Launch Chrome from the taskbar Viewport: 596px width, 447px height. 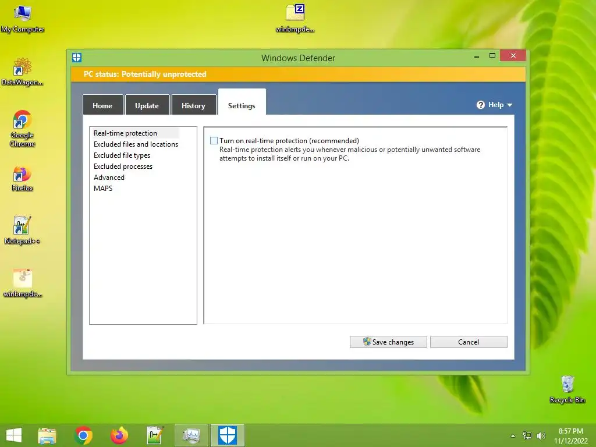click(83, 435)
